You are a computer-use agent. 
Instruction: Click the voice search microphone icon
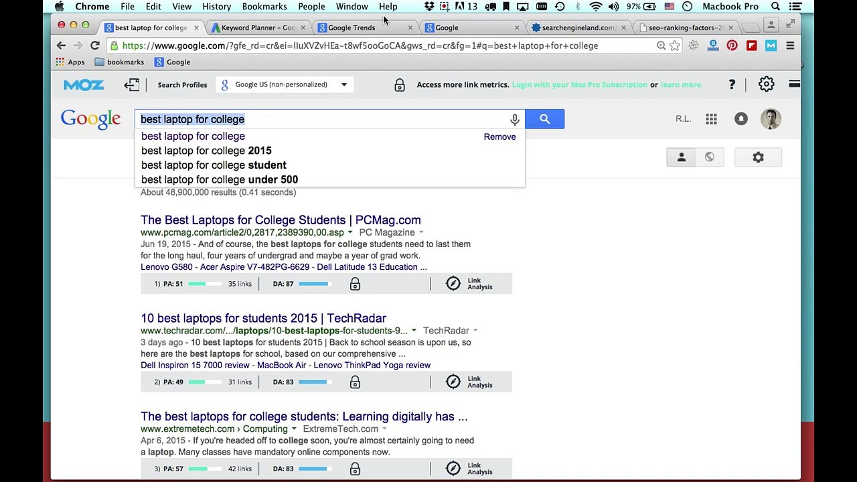pyautogui.click(x=514, y=119)
